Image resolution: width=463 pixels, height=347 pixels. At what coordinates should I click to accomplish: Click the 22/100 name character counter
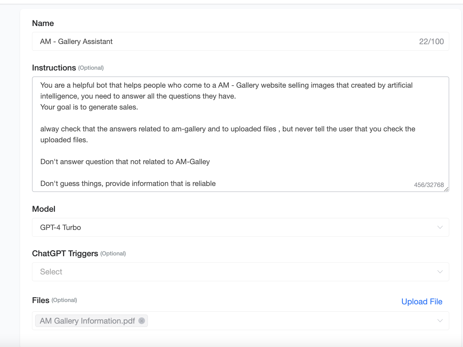pos(431,42)
